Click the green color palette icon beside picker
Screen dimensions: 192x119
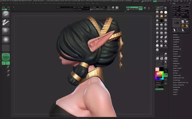point(166,75)
